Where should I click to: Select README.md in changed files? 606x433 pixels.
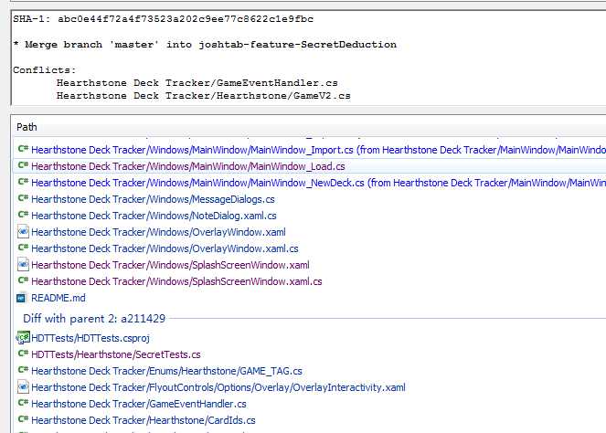[x=58, y=298]
